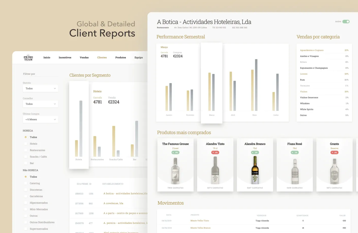358x233 pixels.
Task: Check the Hipermercados filter
Action: 26,203
